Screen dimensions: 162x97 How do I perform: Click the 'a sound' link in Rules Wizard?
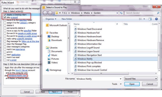(x=14, y=17)
